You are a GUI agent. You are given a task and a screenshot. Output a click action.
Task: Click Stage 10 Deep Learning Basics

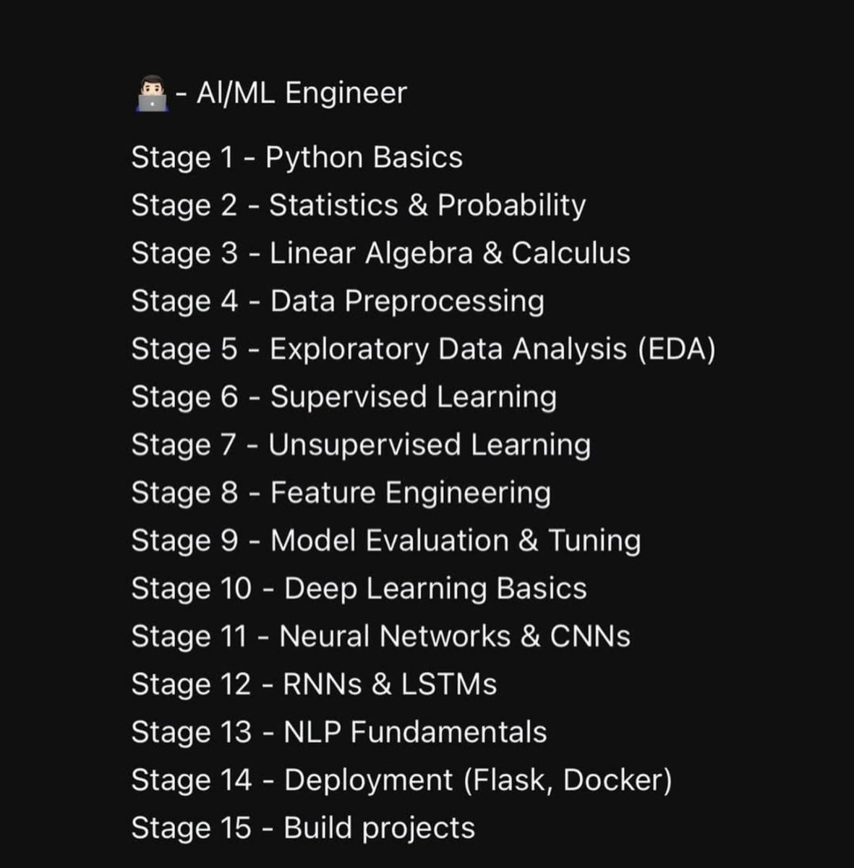359,589
